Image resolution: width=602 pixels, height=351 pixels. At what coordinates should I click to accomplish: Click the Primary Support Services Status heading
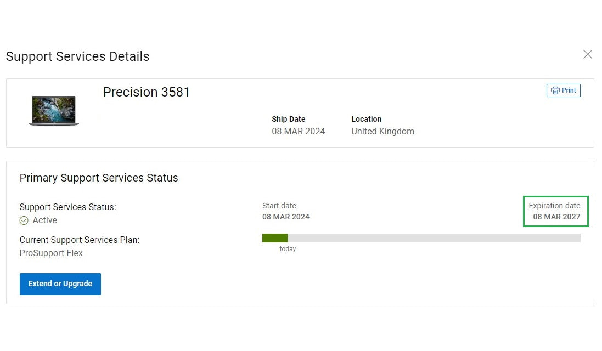pyautogui.click(x=99, y=178)
